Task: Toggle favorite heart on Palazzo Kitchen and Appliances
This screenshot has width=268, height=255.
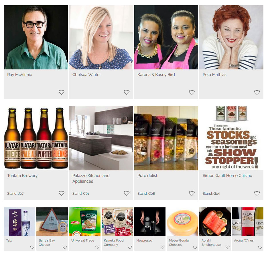Action: coord(127,193)
